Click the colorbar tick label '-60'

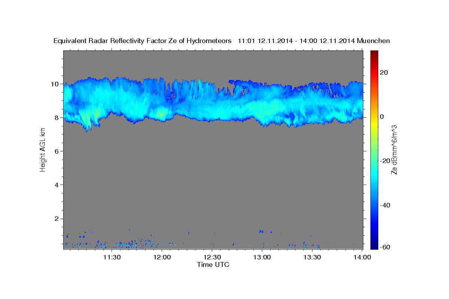tap(385, 247)
